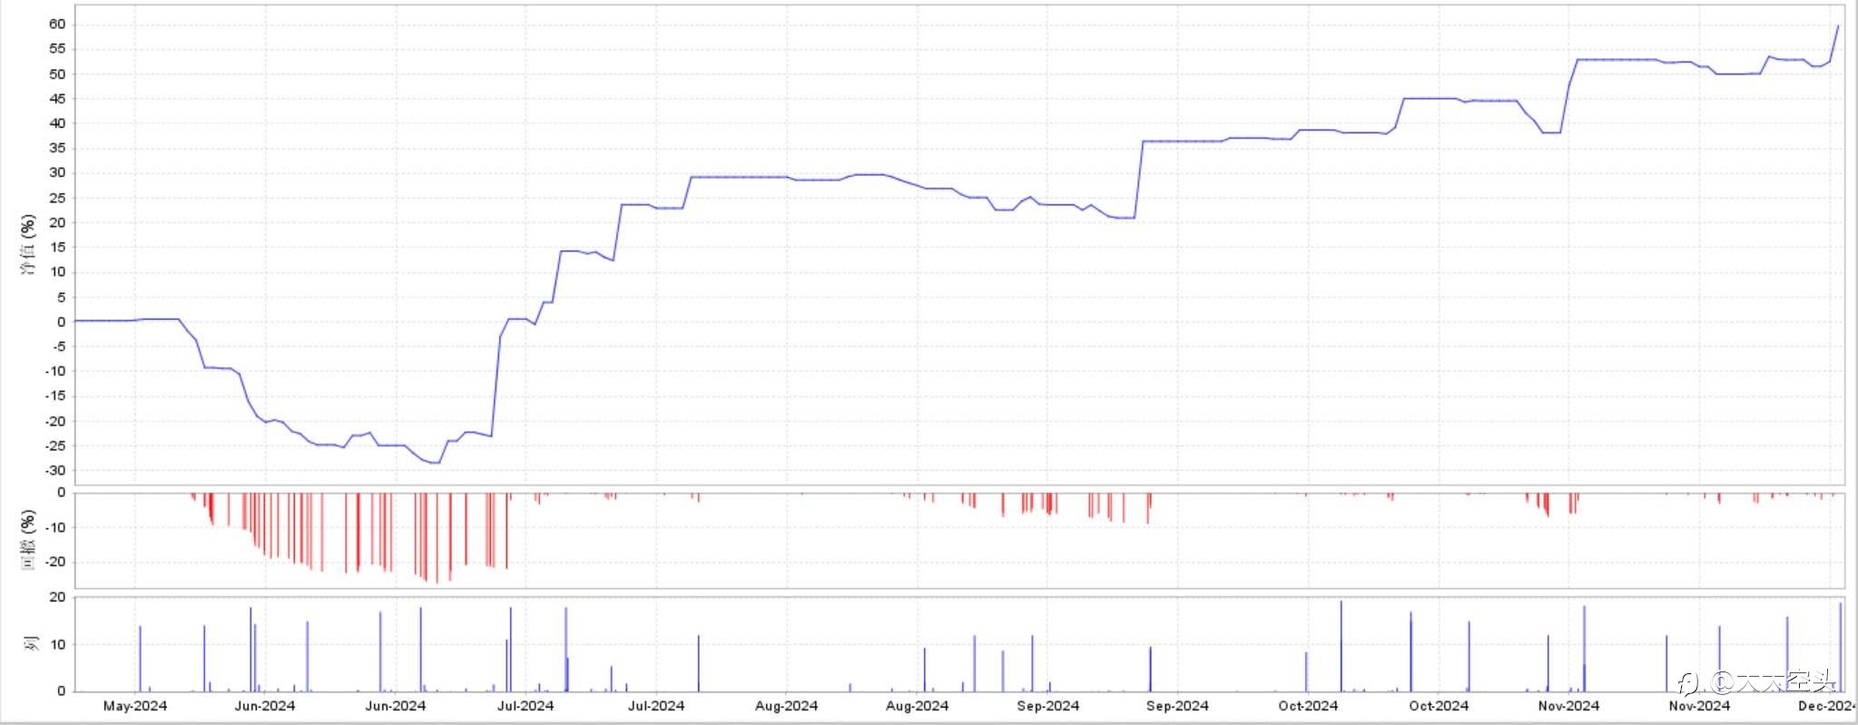Select the -5 tick label on the net value axis
Image resolution: width=1858 pixels, height=725 pixels.
click(x=58, y=347)
